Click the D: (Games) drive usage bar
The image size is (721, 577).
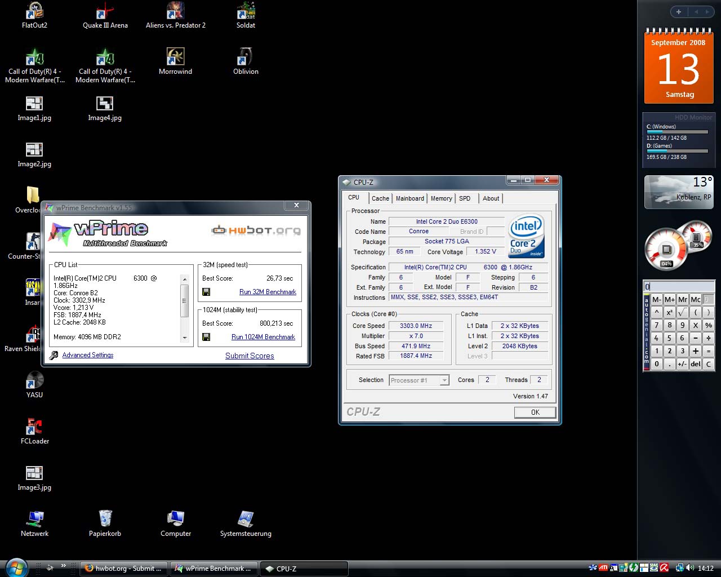click(678, 151)
